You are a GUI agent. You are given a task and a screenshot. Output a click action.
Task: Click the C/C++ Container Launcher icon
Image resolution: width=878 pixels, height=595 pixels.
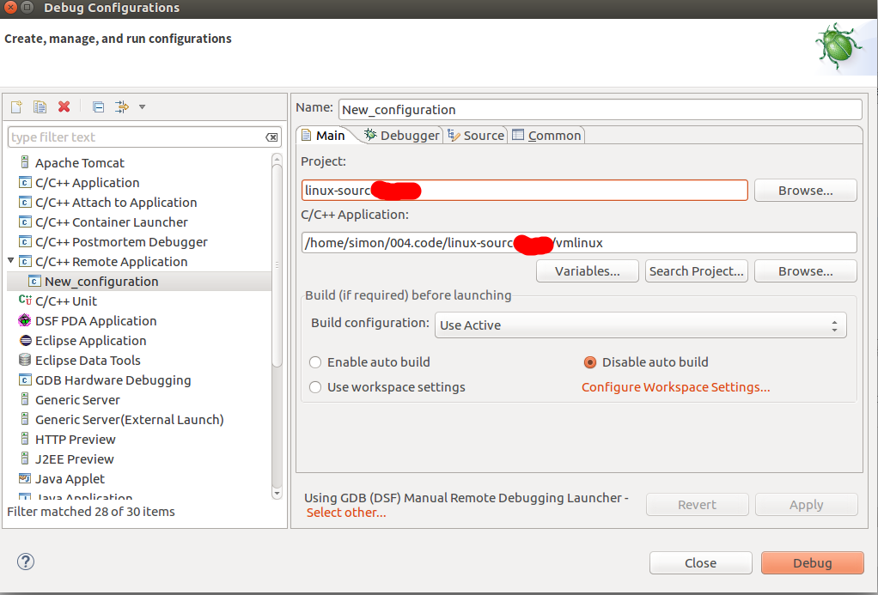click(x=25, y=222)
